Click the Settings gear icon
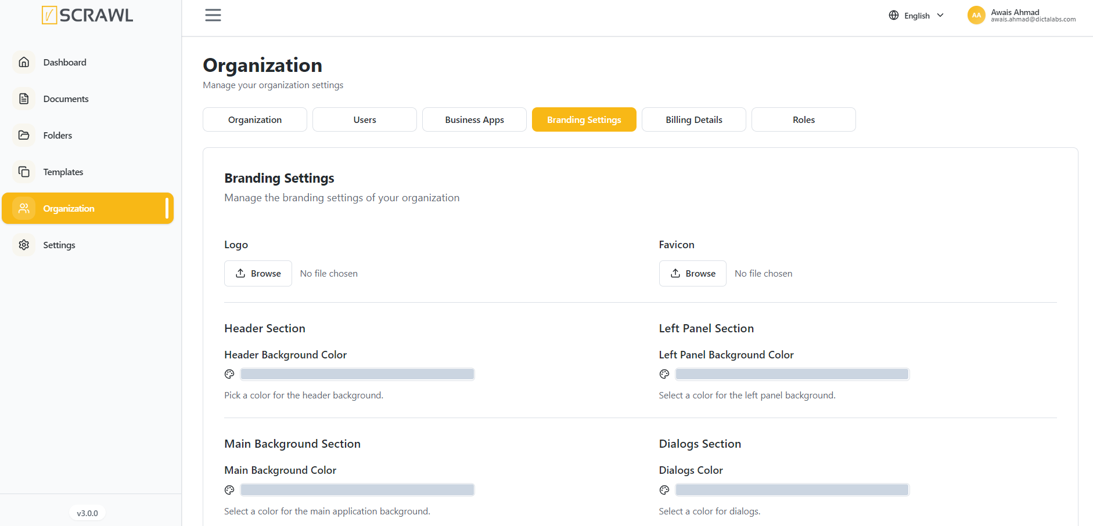This screenshot has height=526, width=1093. click(24, 245)
